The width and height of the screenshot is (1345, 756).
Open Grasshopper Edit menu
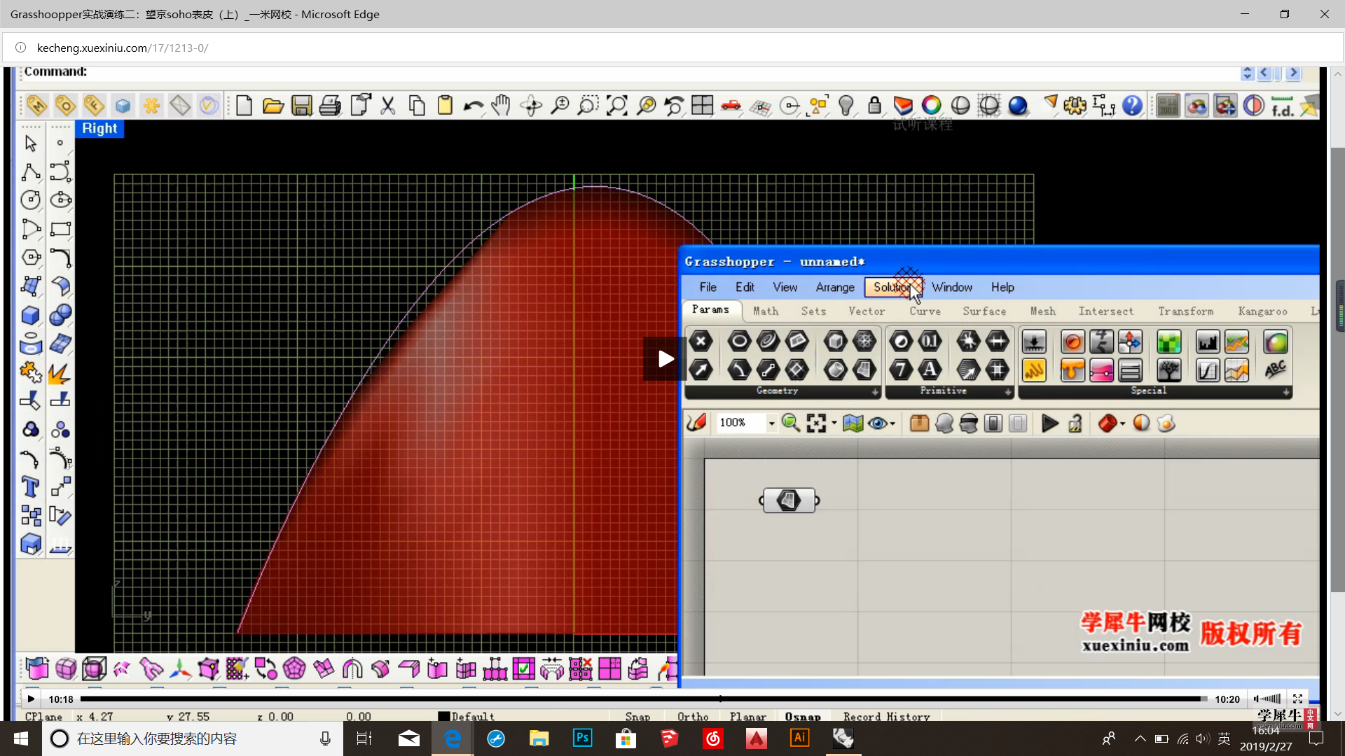tap(745, 287)
